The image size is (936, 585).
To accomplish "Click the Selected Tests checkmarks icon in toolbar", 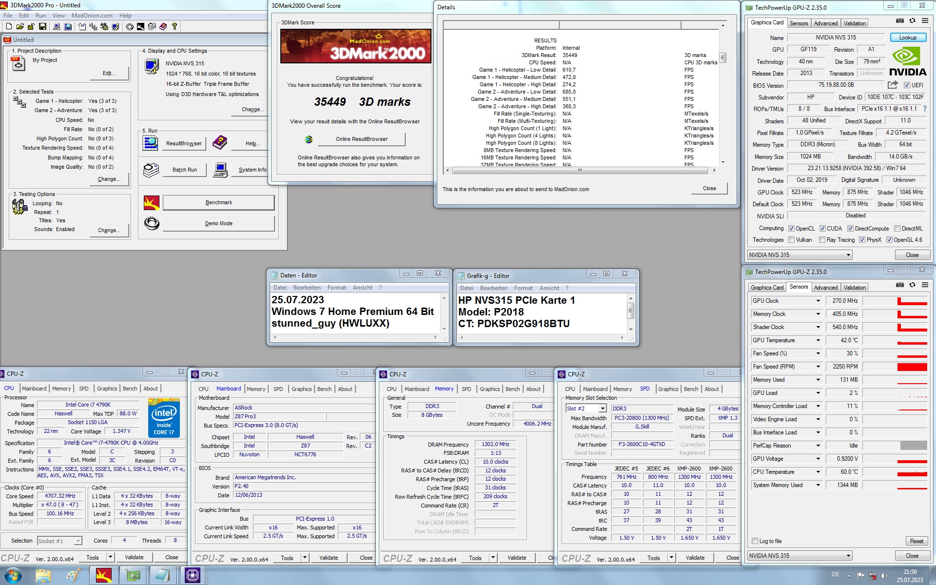I will click(x=93, y=26).
